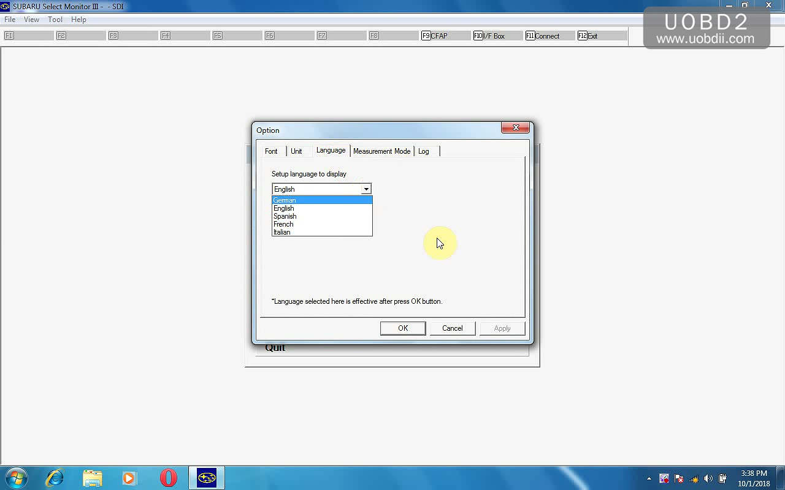This screenshot has height=490, width=785.
Task: Launch Opera browser from the taskbar
Action: 168,478
